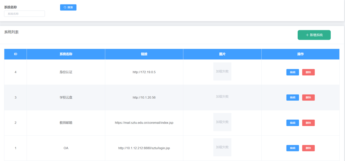Screen dimensions: 345x161
Task: Edit the OA system row
Action: click(292, 148)
